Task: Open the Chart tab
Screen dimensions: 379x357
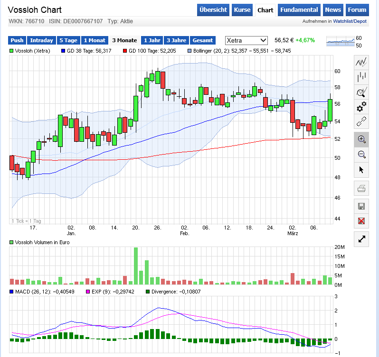Action: [x=265, y=10]
